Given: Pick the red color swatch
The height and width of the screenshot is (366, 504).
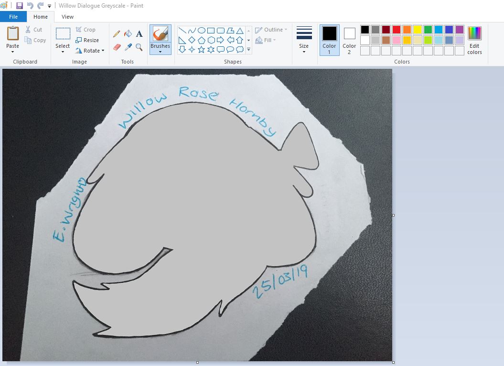Looking at the screenshot, I should (x=396, y=30).
